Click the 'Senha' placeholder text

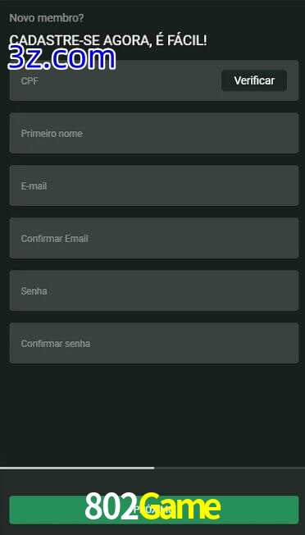coord(34,291)
